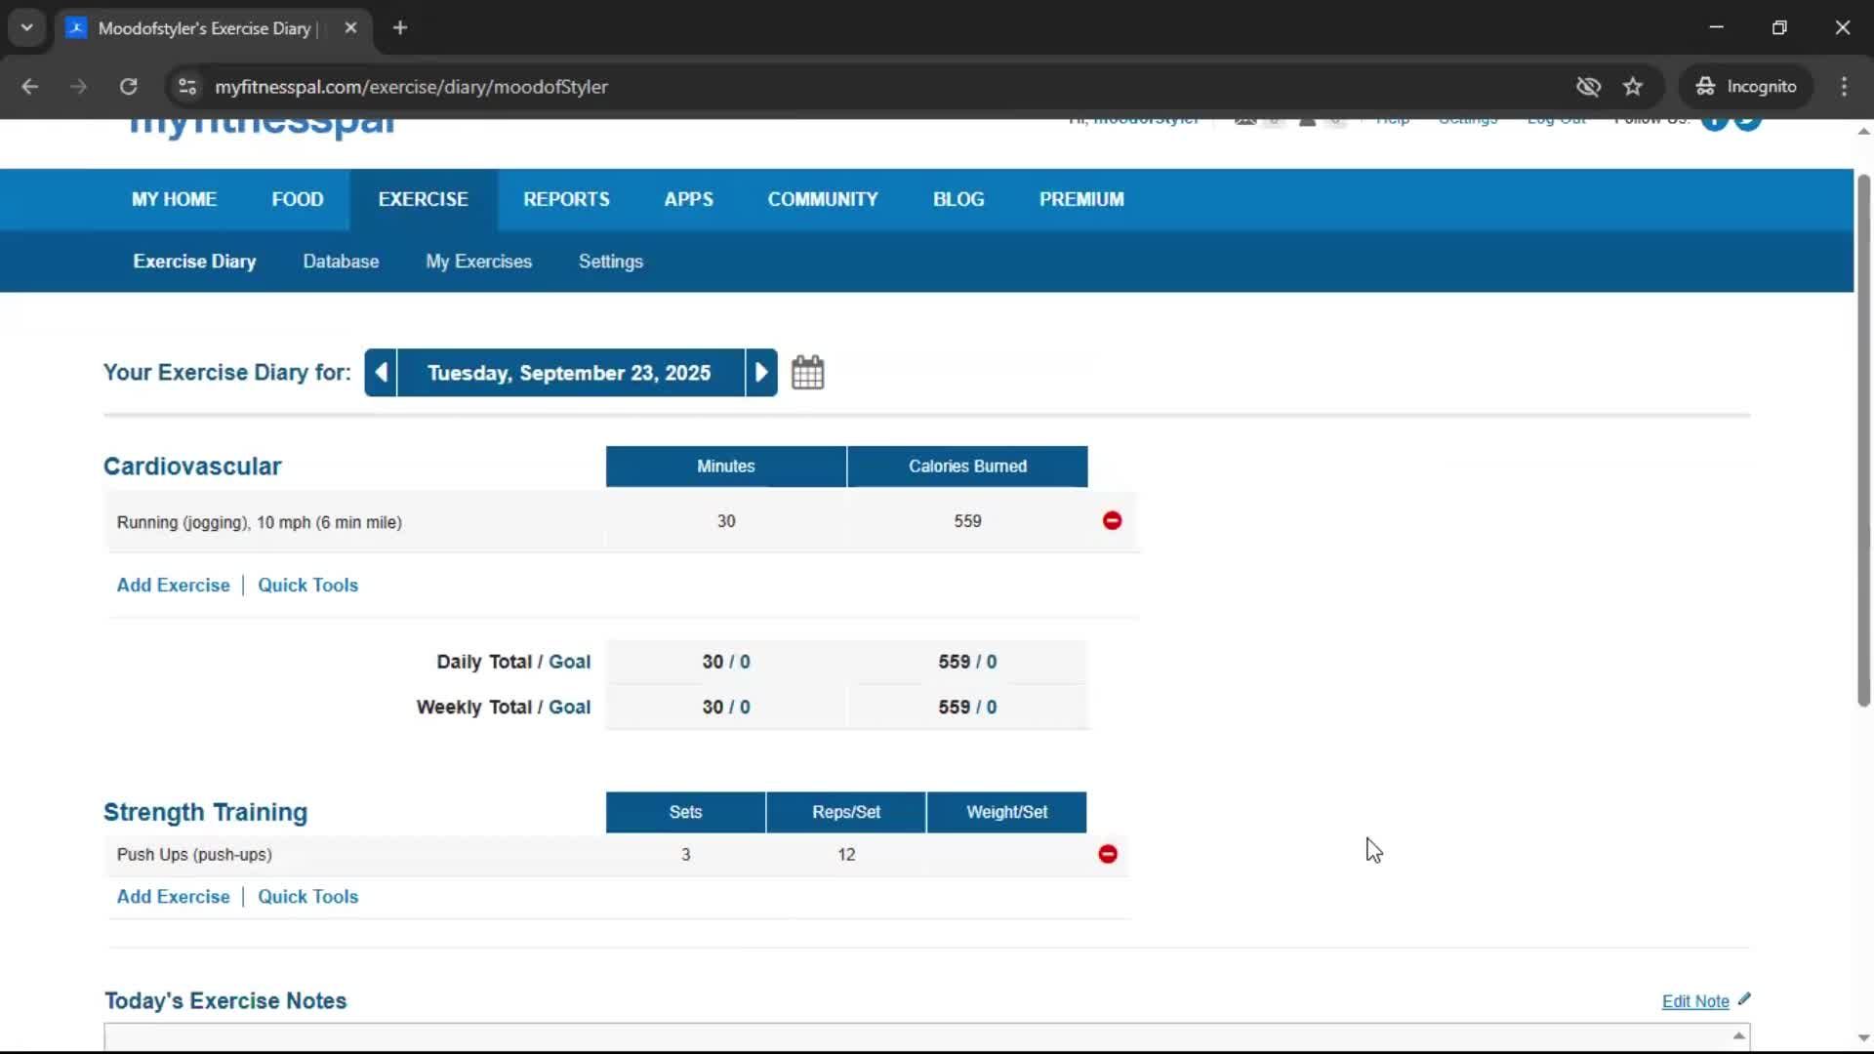Click the Calories Burned column header

(x=967, y=466)
